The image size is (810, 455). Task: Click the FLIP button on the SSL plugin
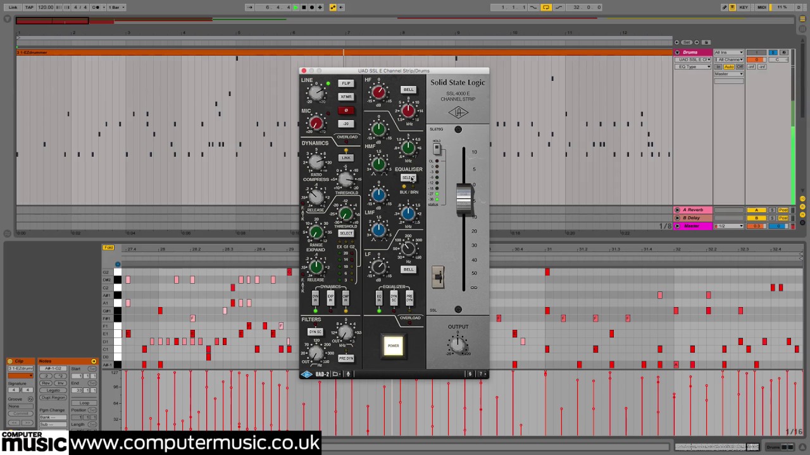click(346, 83)
